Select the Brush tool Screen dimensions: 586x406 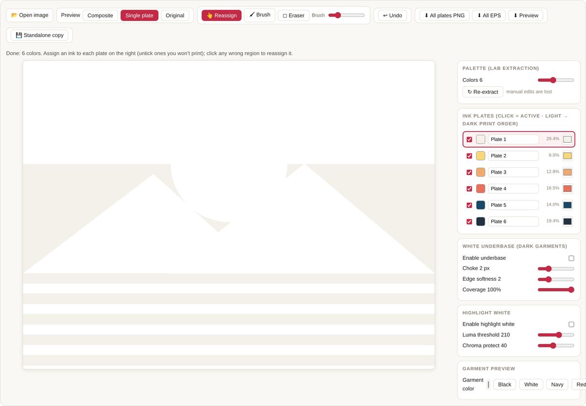(x=260, y=15)
